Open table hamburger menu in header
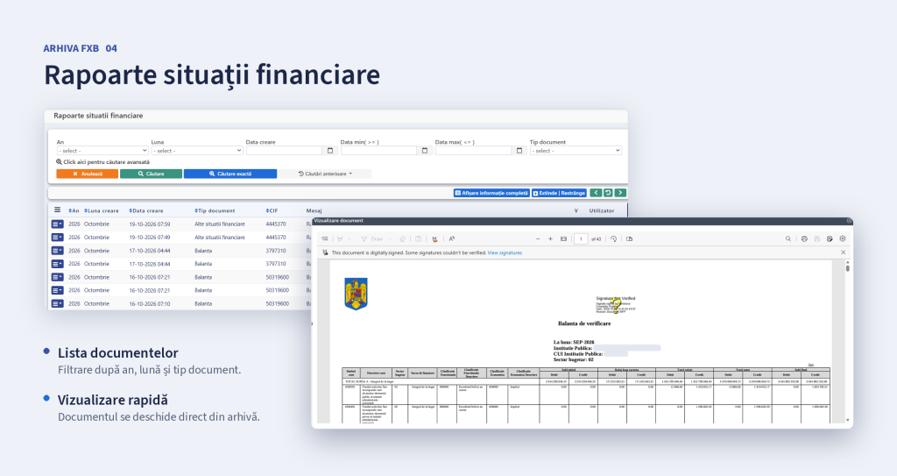 coord(57,210)
